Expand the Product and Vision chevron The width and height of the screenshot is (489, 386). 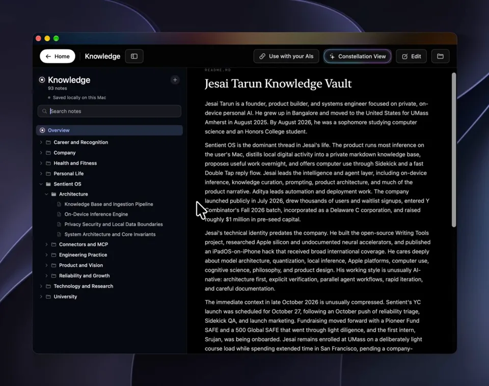pyautogui.click(x=46, y=265)
